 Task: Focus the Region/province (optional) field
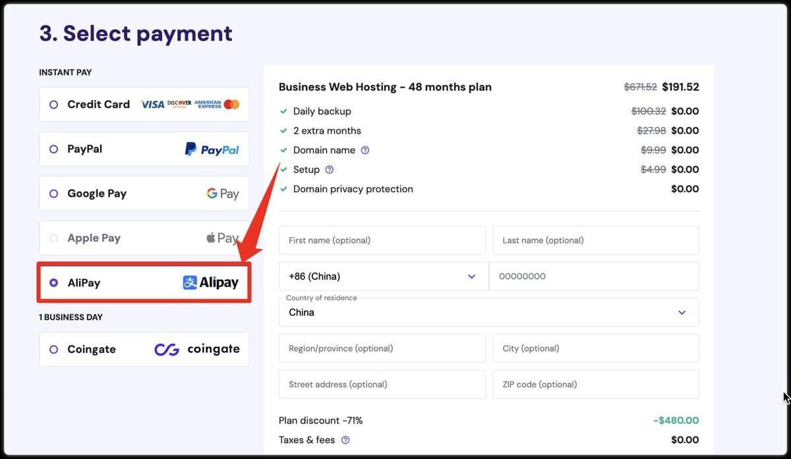[382, 348]
